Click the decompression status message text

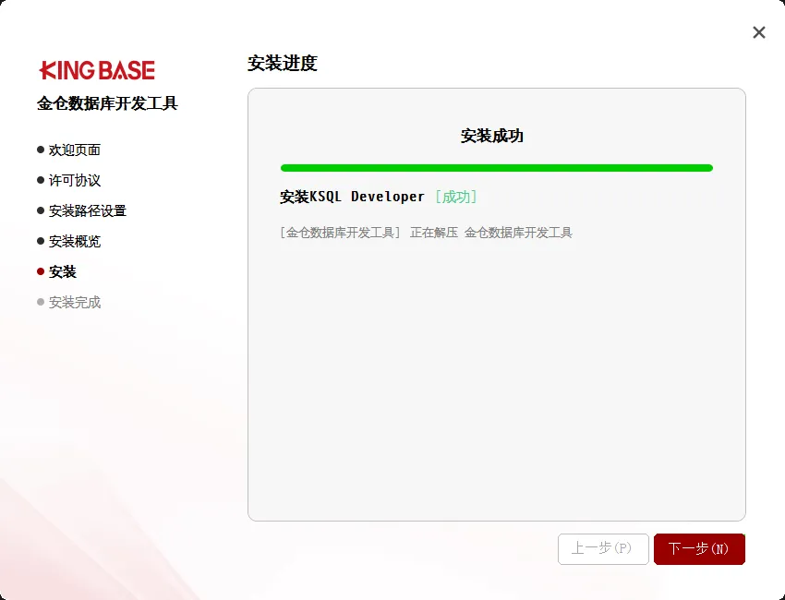(427, 232)
